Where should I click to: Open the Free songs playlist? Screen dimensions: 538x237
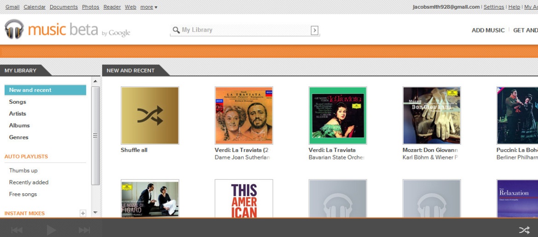[23, 194]
